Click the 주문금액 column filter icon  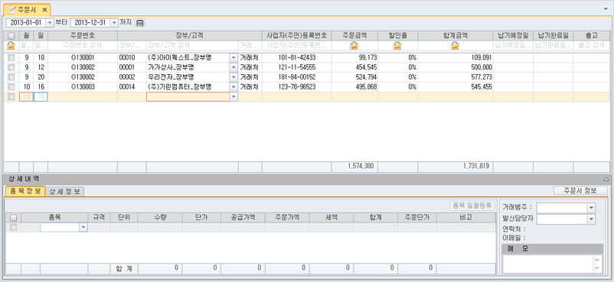[354, 46]
